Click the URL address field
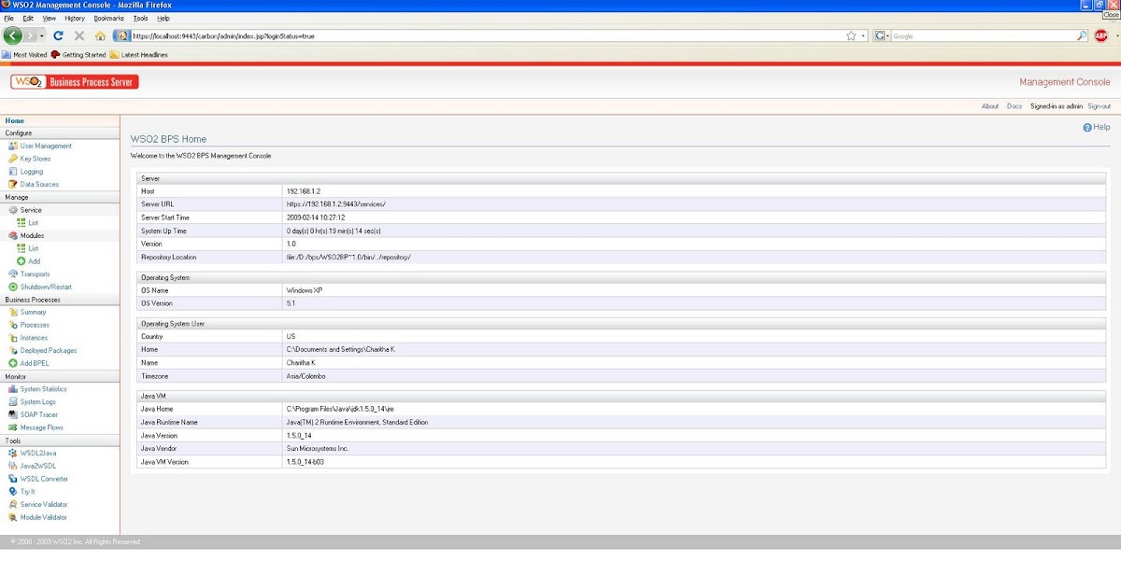 [x=486, y=35]
